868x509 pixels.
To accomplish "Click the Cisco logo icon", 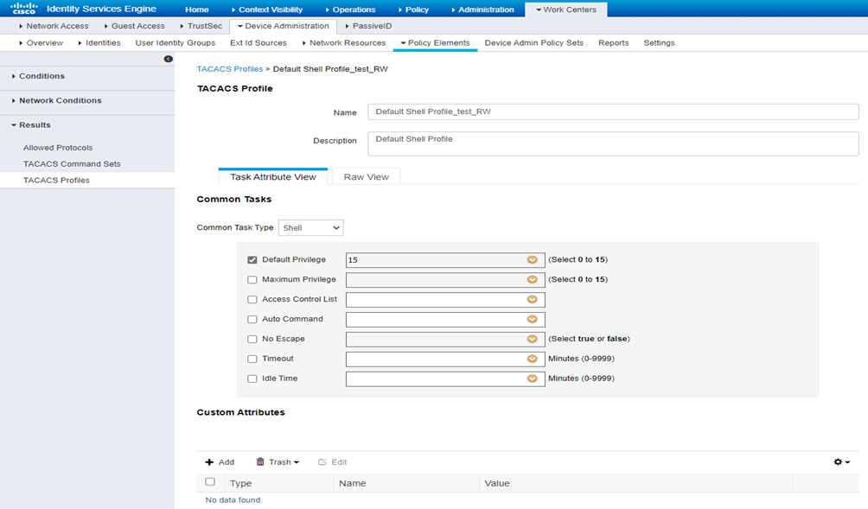I will (23, 9).
